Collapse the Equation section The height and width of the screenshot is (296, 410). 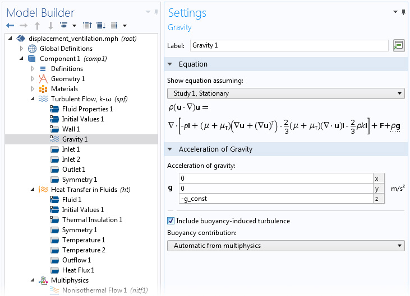point(171,64)
